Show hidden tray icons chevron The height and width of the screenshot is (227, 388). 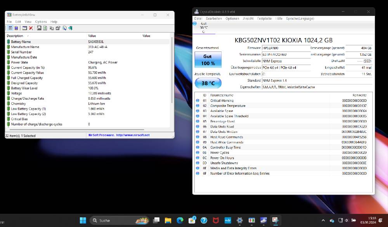click(x=323, y=220)
